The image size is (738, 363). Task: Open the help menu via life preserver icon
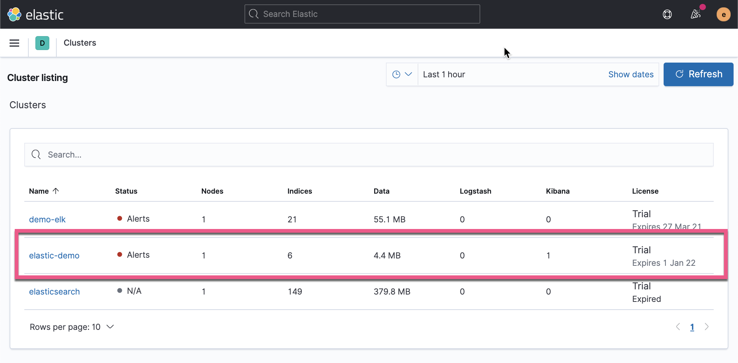point(667,14)
